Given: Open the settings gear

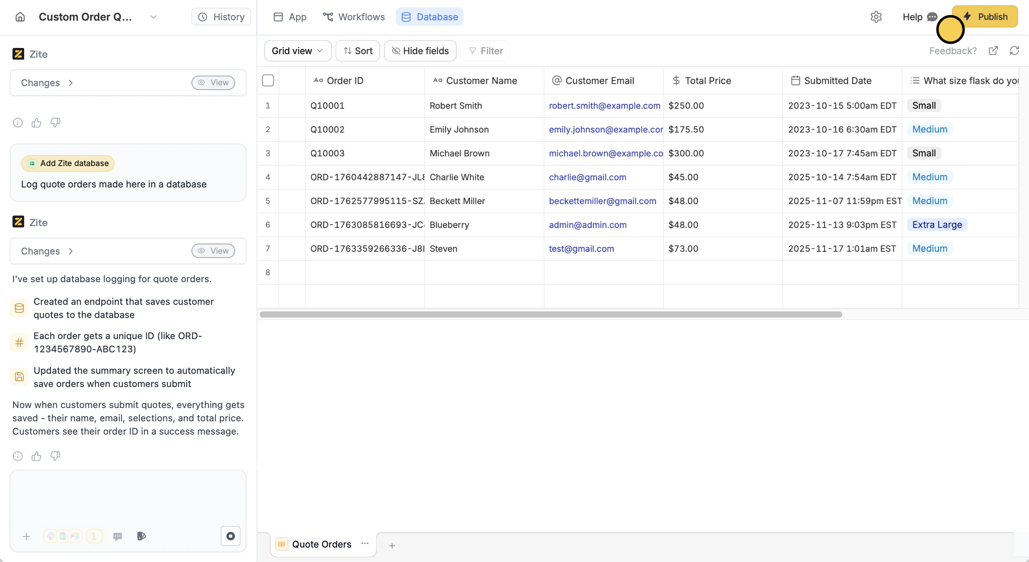Looking at the screenshot, I should [876, 17].
